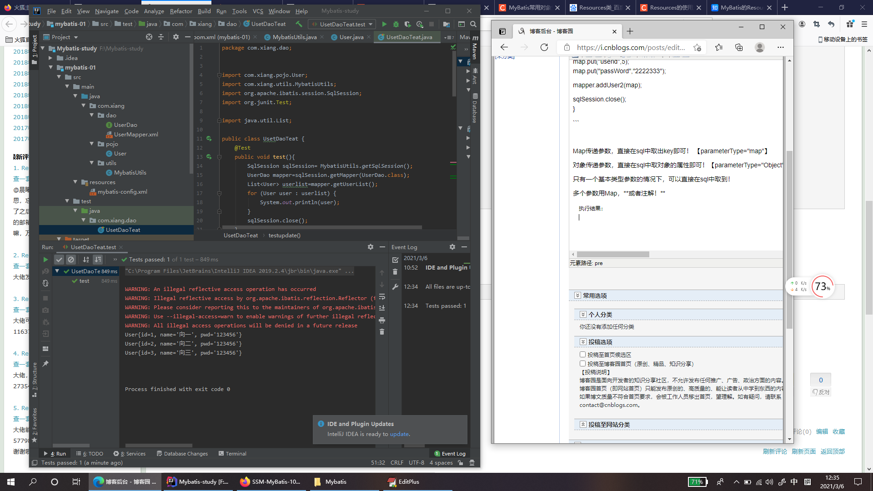873x491 pixels.
Task: Open the Refactor menu
Action: [181, 11]
